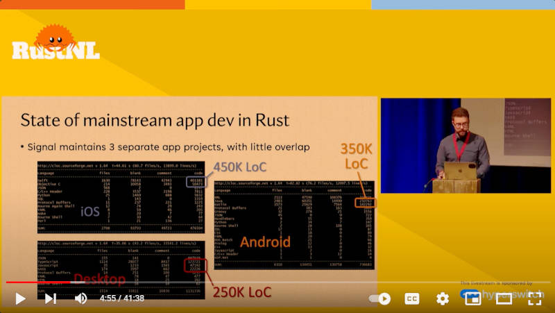Open the video settings gear
Image resolution: width=555 pixels, height=313 pixels.
[x=443, y=299]
